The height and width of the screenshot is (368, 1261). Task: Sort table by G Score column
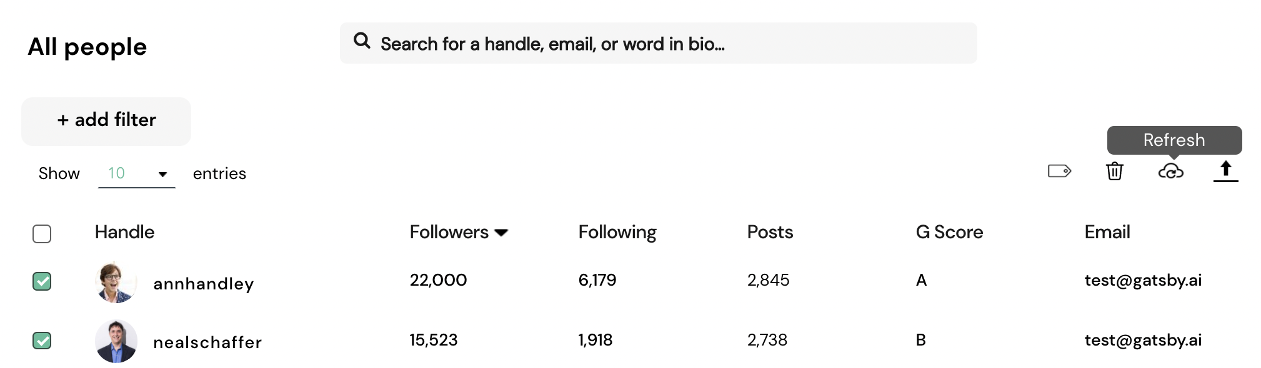(x=949, y=232)
